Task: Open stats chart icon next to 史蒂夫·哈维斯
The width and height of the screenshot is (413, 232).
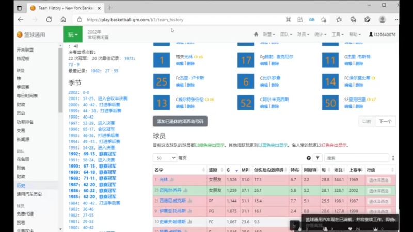Action: click(x=189, y=222)
